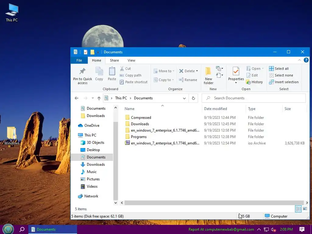This screenshot has height=234, width=312.
Task: Select Pictures in navigation pane
Action: (90, 179)
